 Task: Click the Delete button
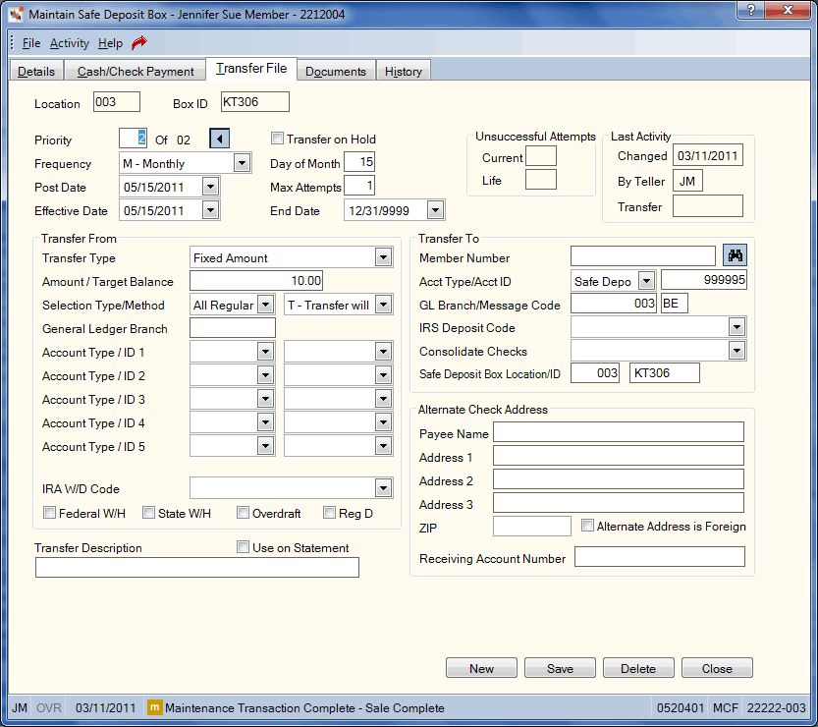click(638, 668)
